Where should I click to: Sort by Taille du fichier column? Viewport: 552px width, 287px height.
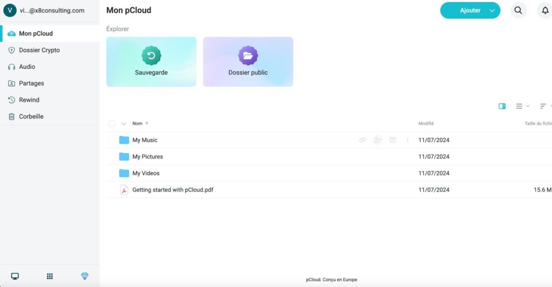[538, 123]
